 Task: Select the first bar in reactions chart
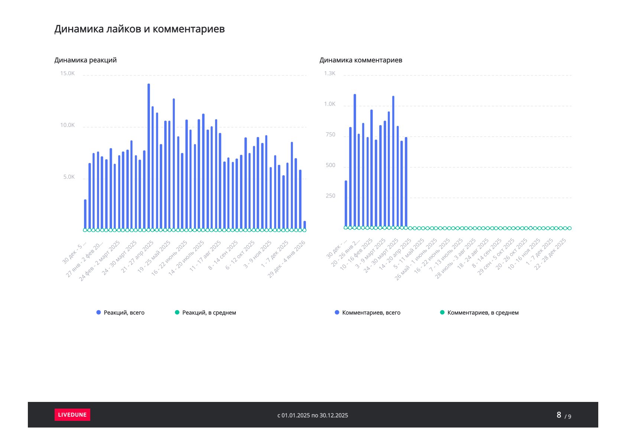85,215
